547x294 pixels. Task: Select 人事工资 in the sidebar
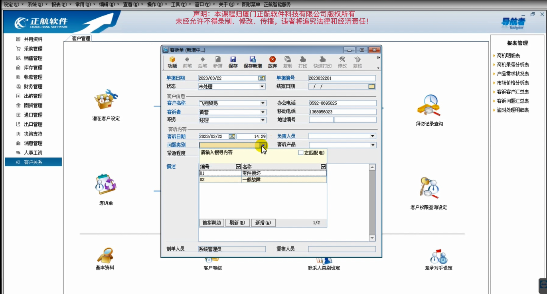coord(33,153)
